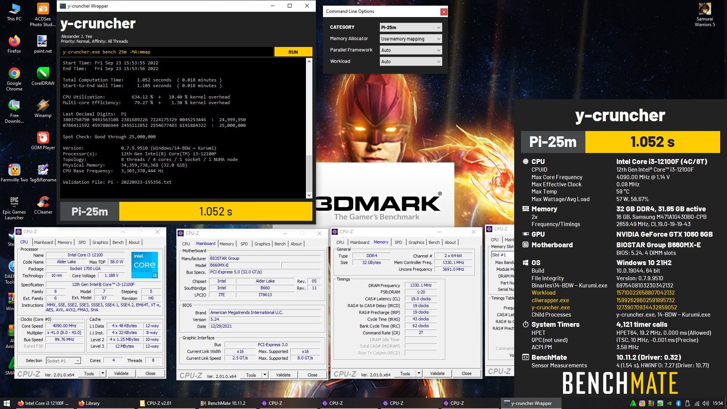Open Graphics tab in CPU-Z CPU window

[100, 242]
